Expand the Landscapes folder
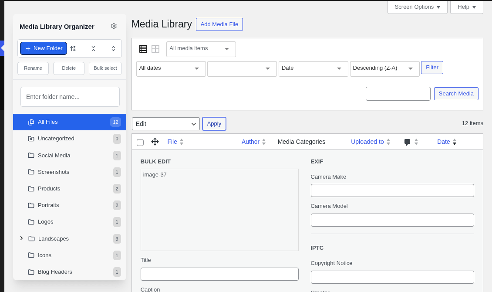The width and height of the screenshot is (492, 292). tap(21, 238)
